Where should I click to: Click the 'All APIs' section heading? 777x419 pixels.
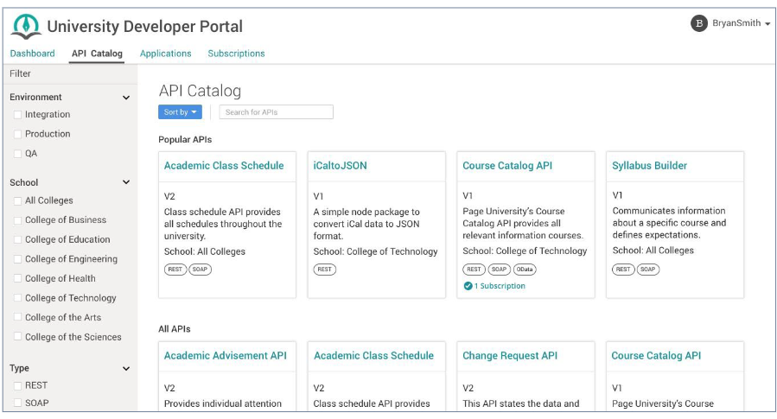point(174,329)
